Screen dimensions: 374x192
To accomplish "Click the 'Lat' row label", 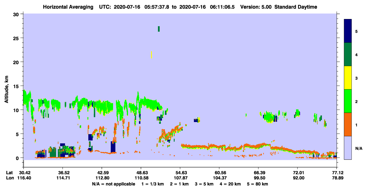I will [x=9, y=173].
